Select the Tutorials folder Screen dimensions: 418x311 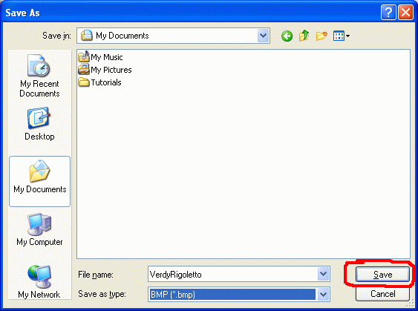[99, 82]
